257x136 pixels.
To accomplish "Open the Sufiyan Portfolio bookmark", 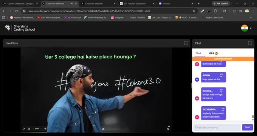I will 136,17.
